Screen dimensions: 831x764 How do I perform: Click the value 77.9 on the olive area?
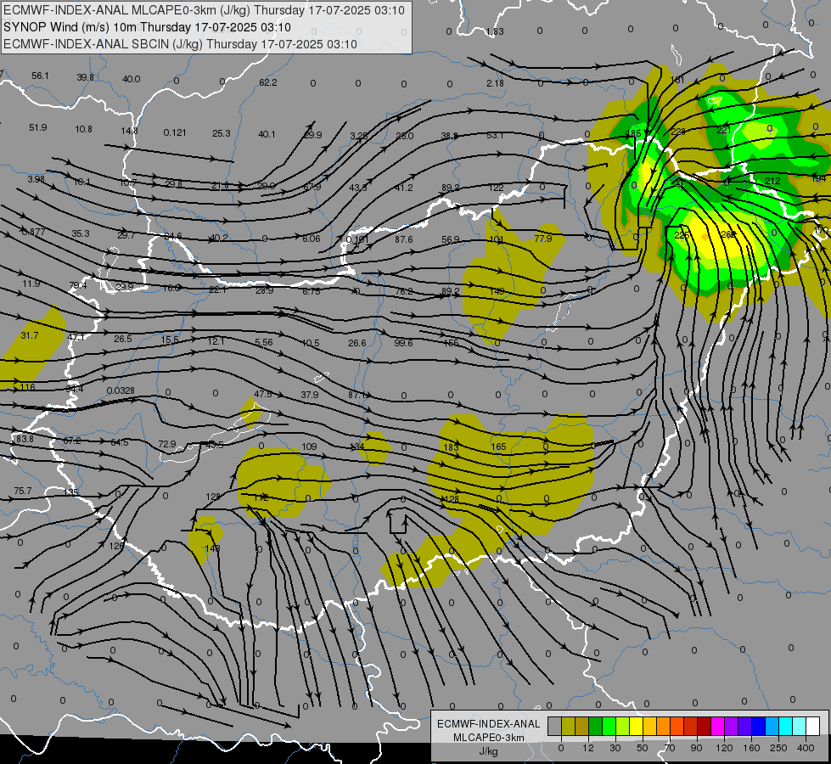click(x=543, y=239)
